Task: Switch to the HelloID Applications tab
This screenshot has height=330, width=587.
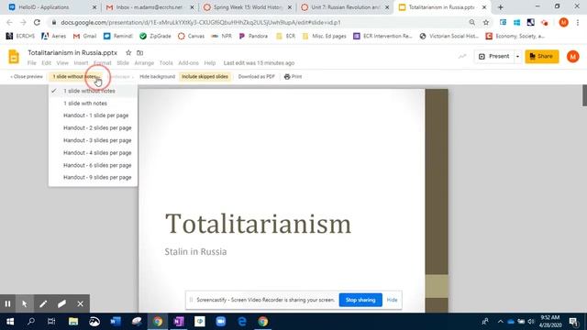Action: click(x=51, y=7)
